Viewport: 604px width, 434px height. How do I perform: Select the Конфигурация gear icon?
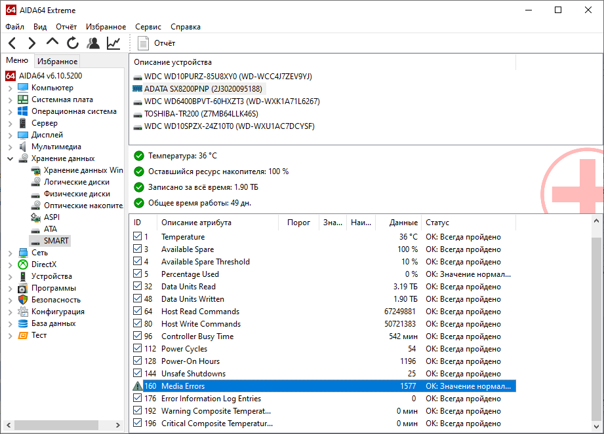23,312
